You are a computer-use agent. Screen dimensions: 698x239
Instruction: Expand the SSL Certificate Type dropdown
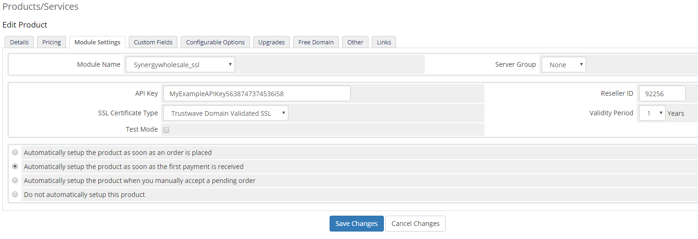(226, 113)
